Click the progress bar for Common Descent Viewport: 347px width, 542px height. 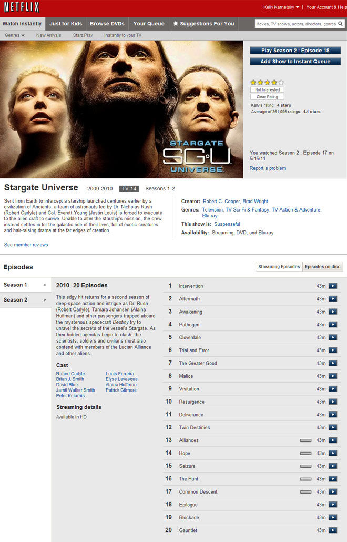click(305, 491)
